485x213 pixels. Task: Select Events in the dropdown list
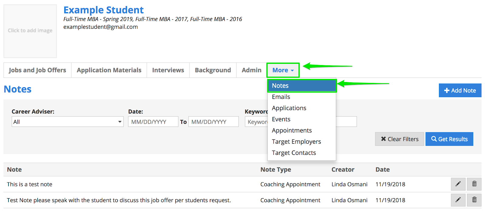coord(281,119)
